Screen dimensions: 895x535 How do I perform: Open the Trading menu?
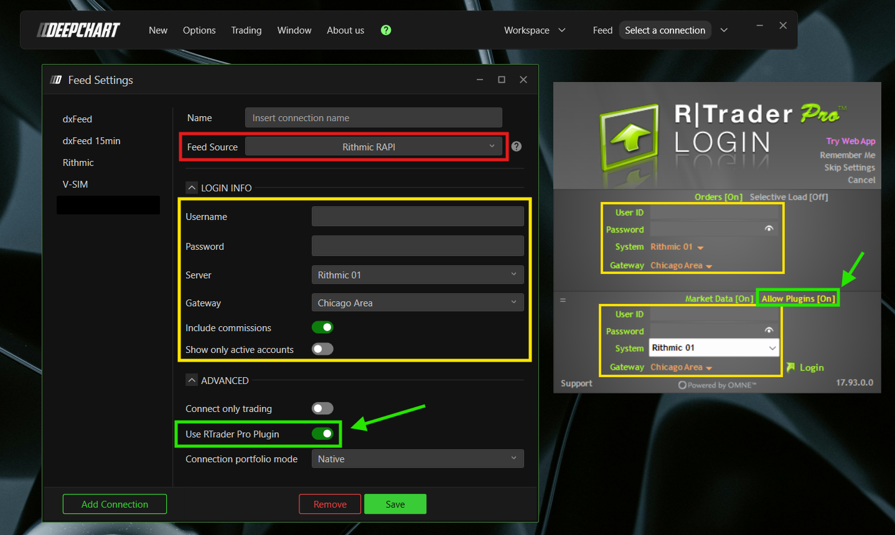246,30
